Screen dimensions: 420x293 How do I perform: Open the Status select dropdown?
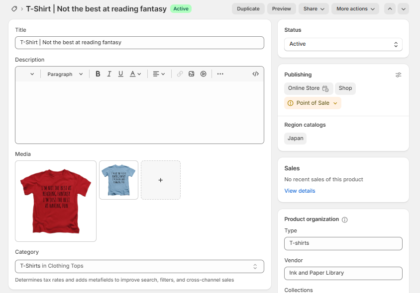[x=343, y=44]
